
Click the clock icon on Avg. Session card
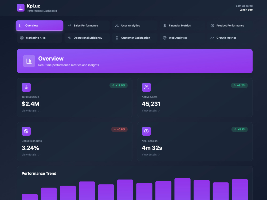(146, 131)
